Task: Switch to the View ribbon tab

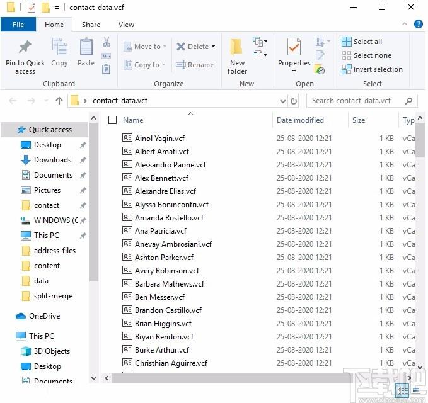Action: coord(126,25)
